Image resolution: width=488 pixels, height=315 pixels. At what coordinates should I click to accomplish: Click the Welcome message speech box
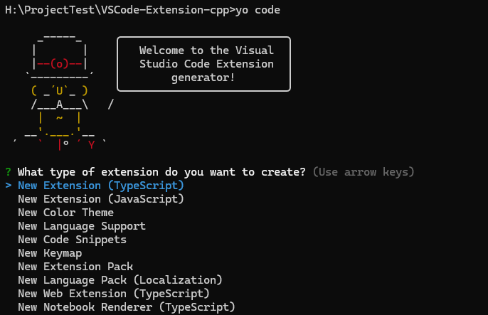click(x=203, y=64)
